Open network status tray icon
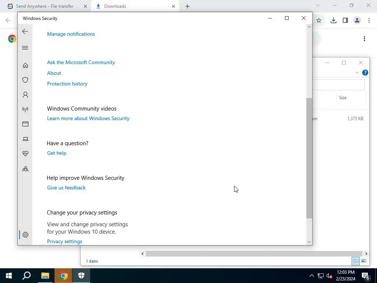The width and height of the screenshot is (377, 283). [321, 276]
